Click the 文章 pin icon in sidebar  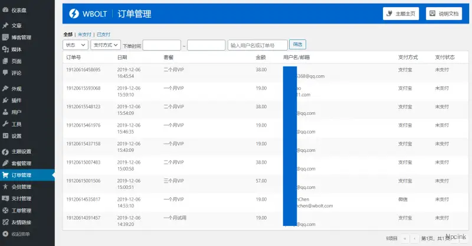click(5, 26)
